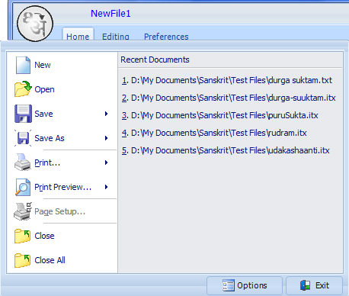Expand the Save As submenu arrow

(x=107, y=138)
